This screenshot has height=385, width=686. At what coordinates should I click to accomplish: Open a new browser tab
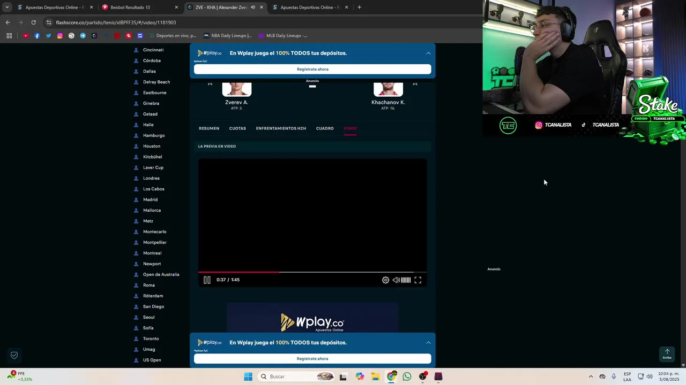(x=359, y=7)
